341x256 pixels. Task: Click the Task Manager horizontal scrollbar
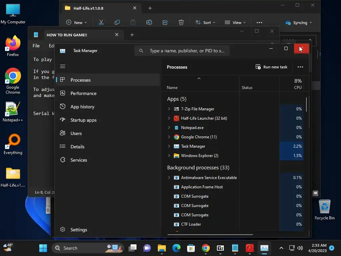tap(210, 235)
